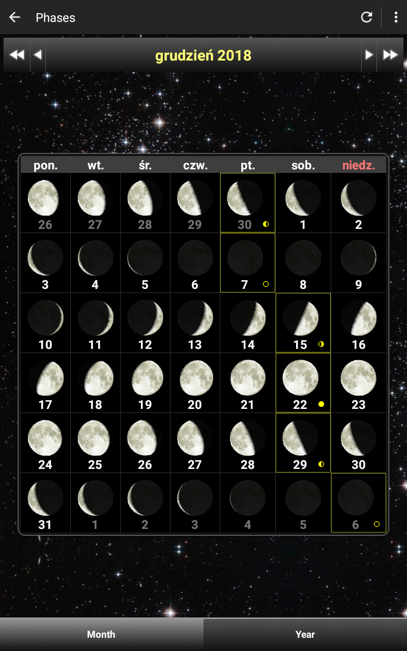
Task: Switch to the Year tab
Action: pyautogui.click(x=305, y=634)
